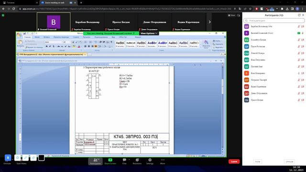Switch to Word Вставка ribbon tab
Viewport: 306px width, 172px height.
(x=47, y=37)
